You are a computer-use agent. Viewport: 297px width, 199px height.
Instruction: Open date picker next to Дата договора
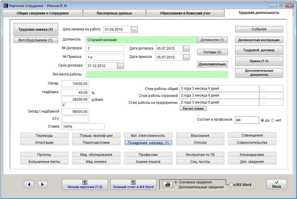click(186, 49)
